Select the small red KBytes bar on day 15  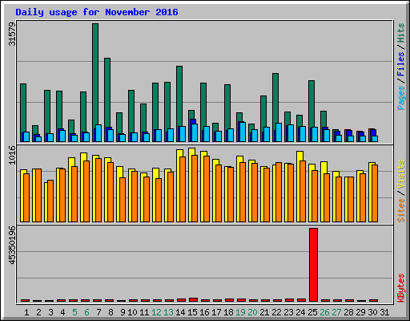coord(193,299)
